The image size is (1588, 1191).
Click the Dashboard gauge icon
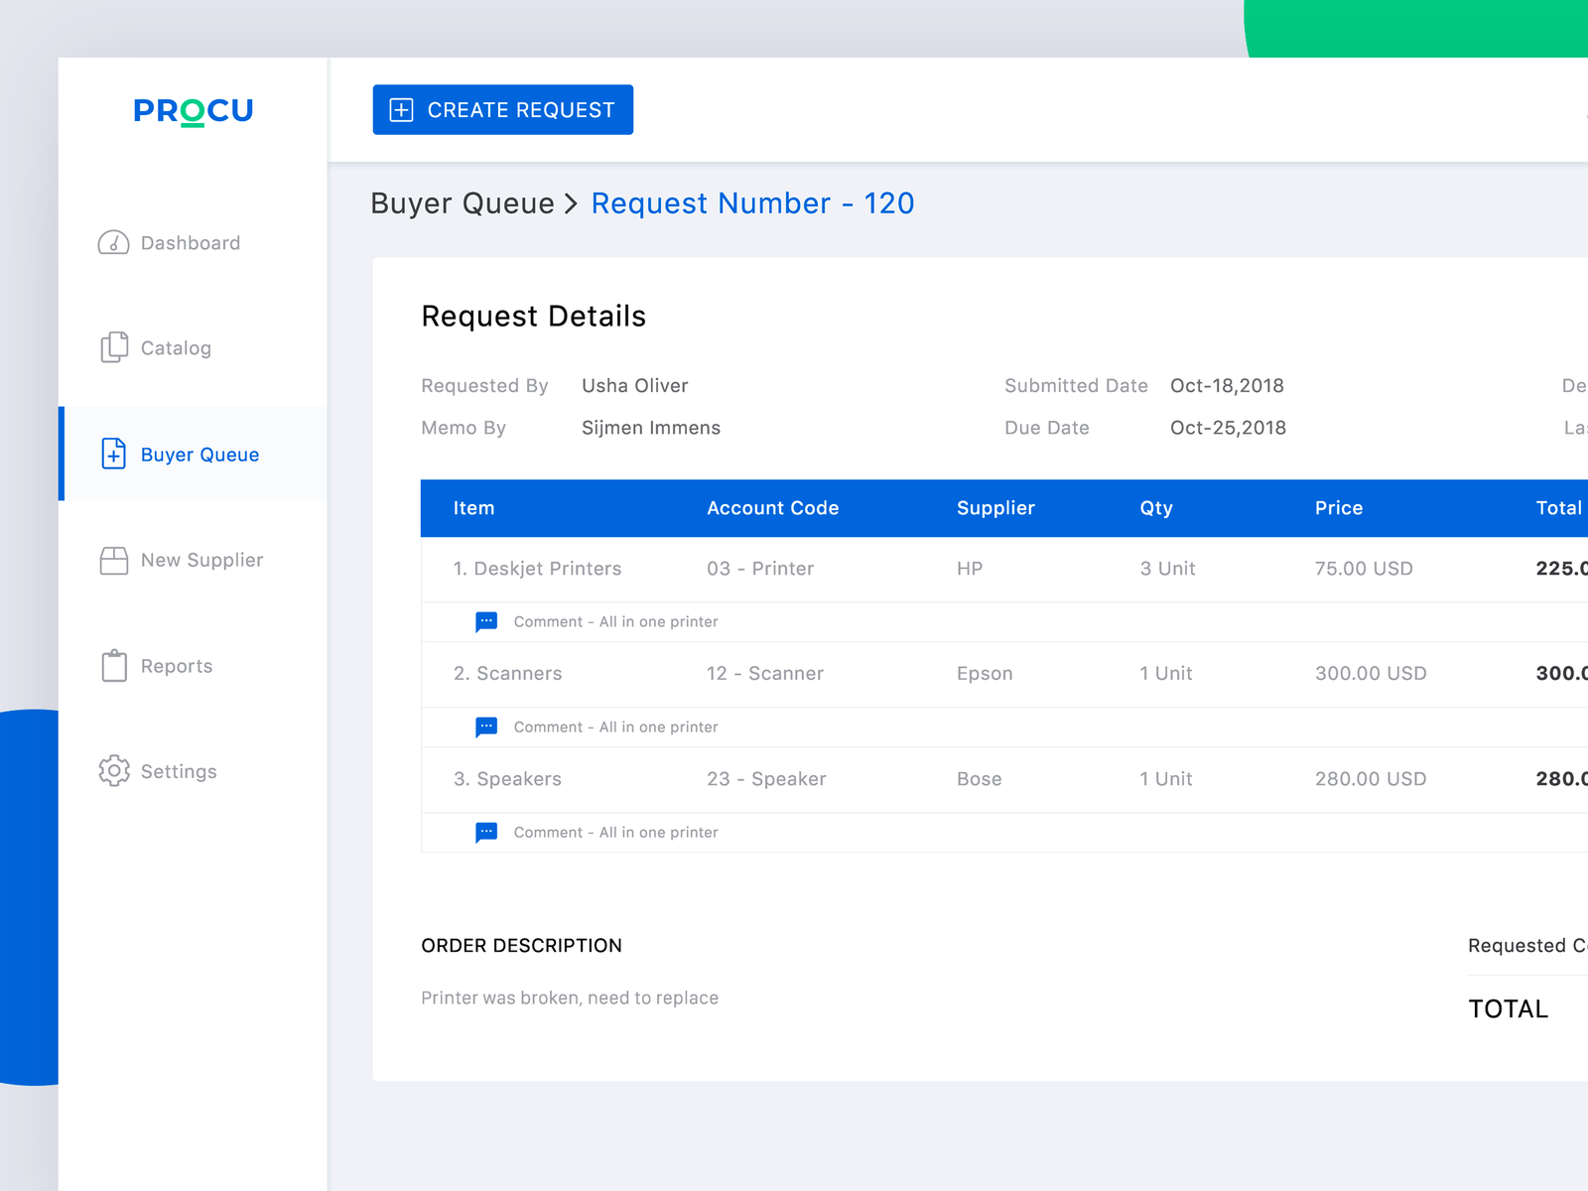point(113,242)
